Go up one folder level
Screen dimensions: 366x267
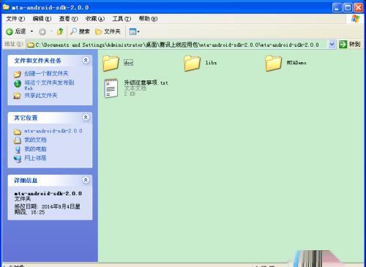[60, 31]
